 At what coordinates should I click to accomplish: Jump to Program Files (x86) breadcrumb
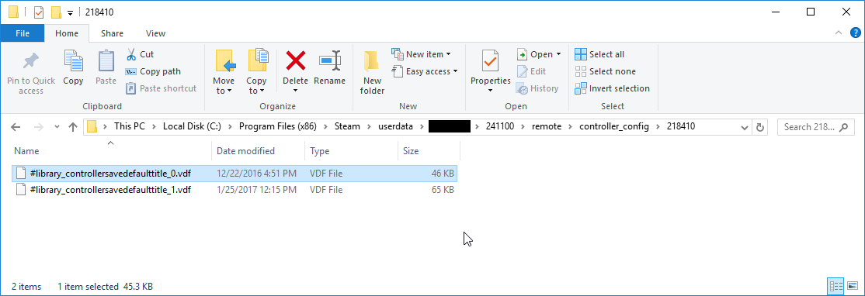pos(279,126)
